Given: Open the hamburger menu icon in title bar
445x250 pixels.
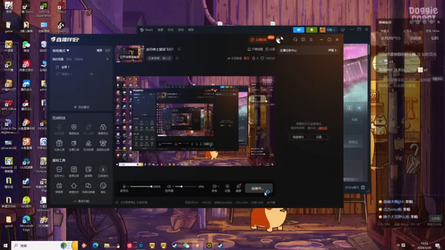Looking at the screenshot, I should (311, 39).
